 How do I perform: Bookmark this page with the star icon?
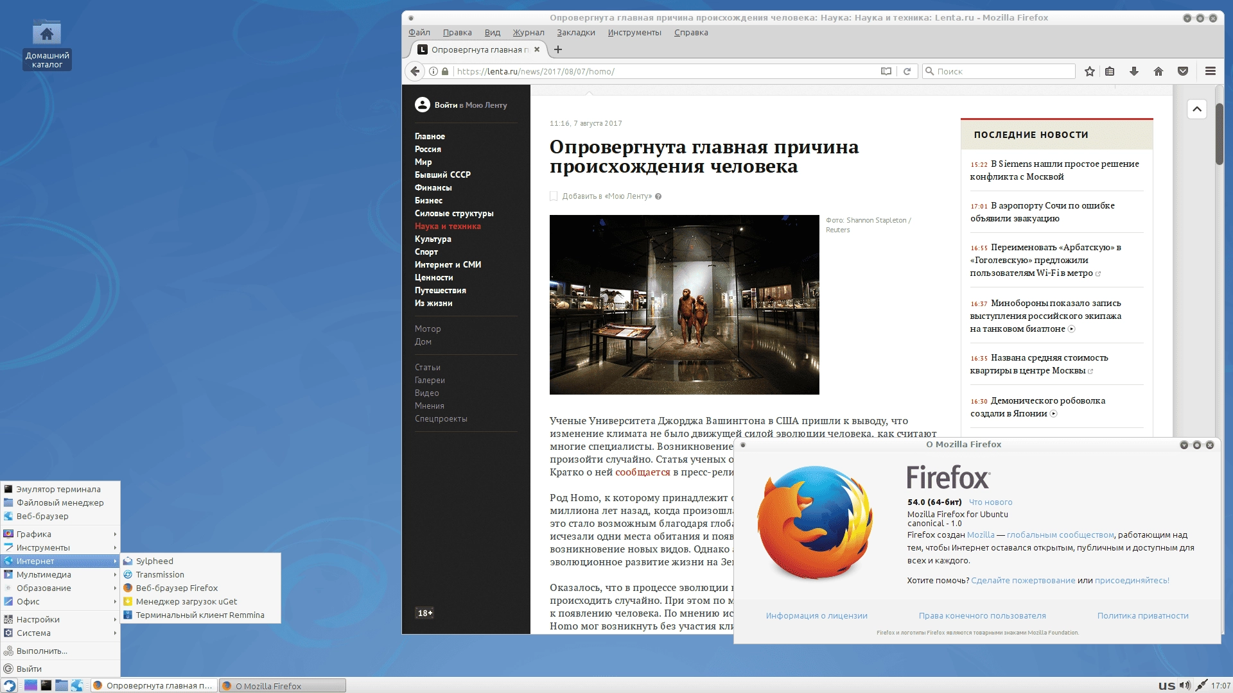(x=1090, y=71)
